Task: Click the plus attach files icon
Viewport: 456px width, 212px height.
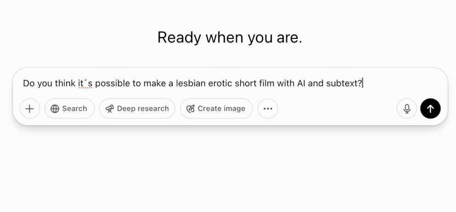Action: point(30,109)
